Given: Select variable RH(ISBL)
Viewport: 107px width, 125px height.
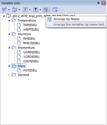Looking at the screenshot, I should coord(29,39).
